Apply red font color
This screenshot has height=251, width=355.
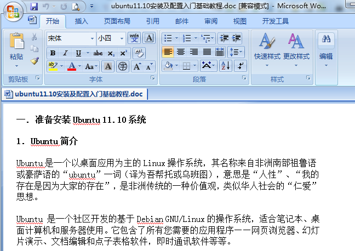[72, 66]
